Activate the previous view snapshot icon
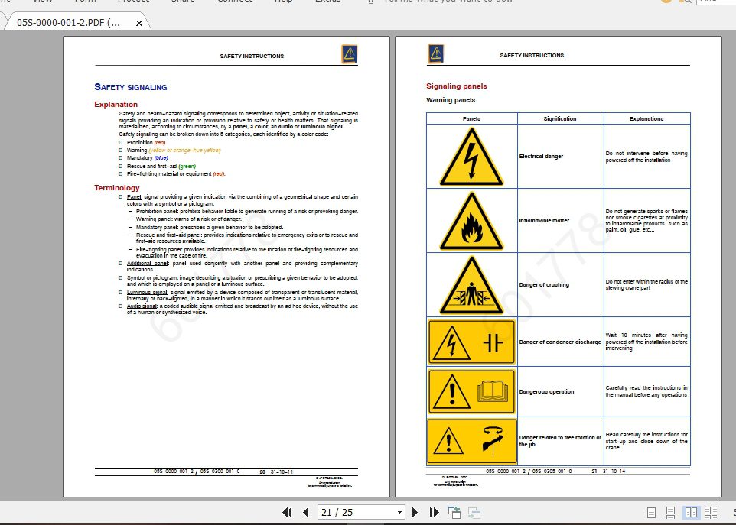 [x=454, y=512]
